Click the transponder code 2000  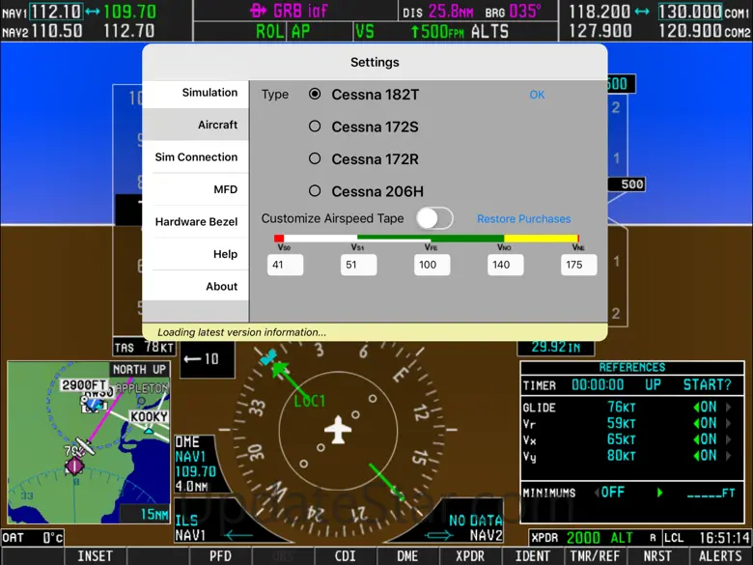pos(583,538)
